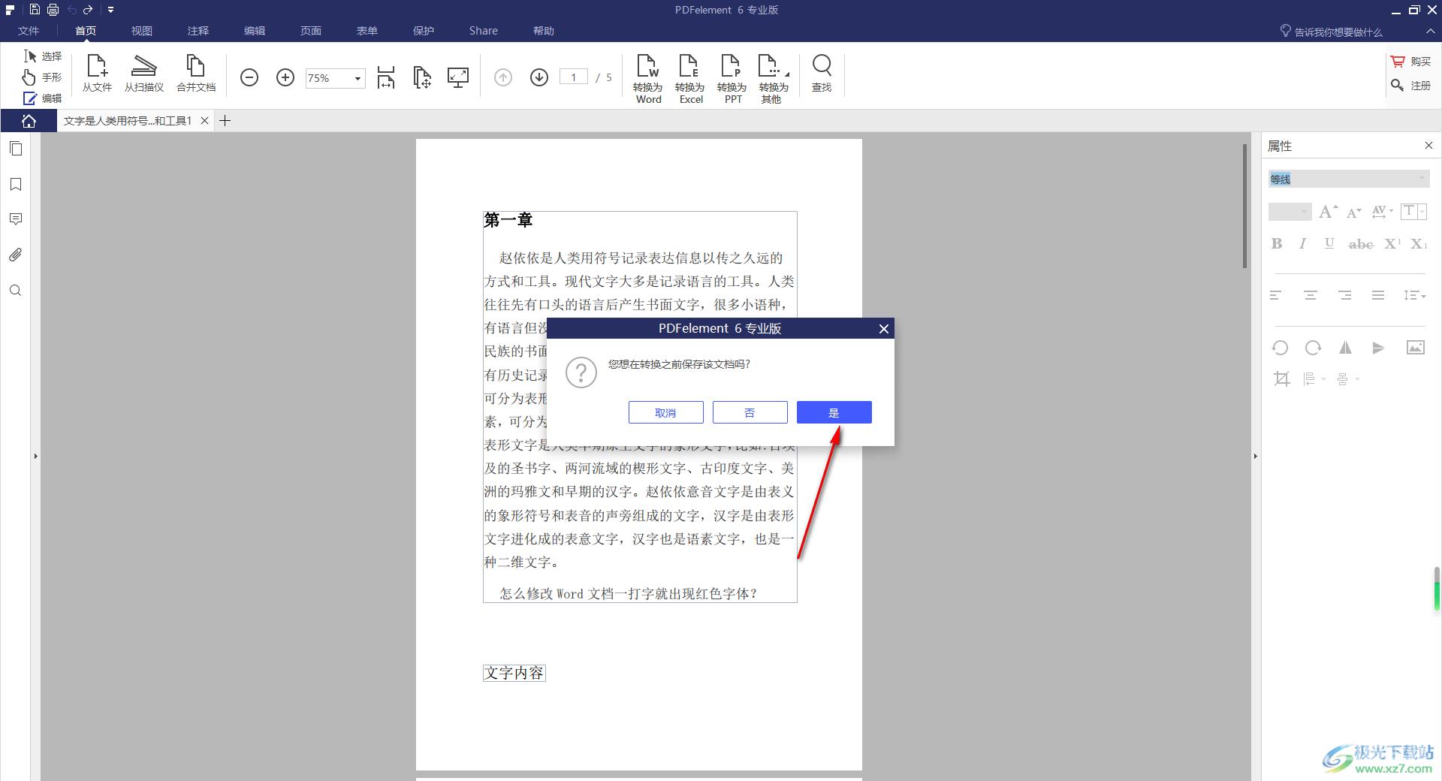Screen dimensions: 1442x781
Task: Align text right
Action: click(x=1344, y=295)
